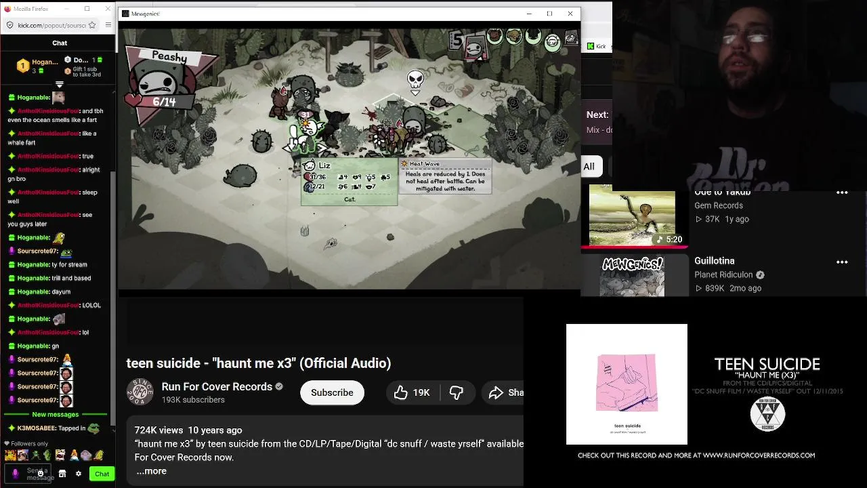Click the skull marker above enemy
This screenshot has height=488, width=867.
[415, 80]
